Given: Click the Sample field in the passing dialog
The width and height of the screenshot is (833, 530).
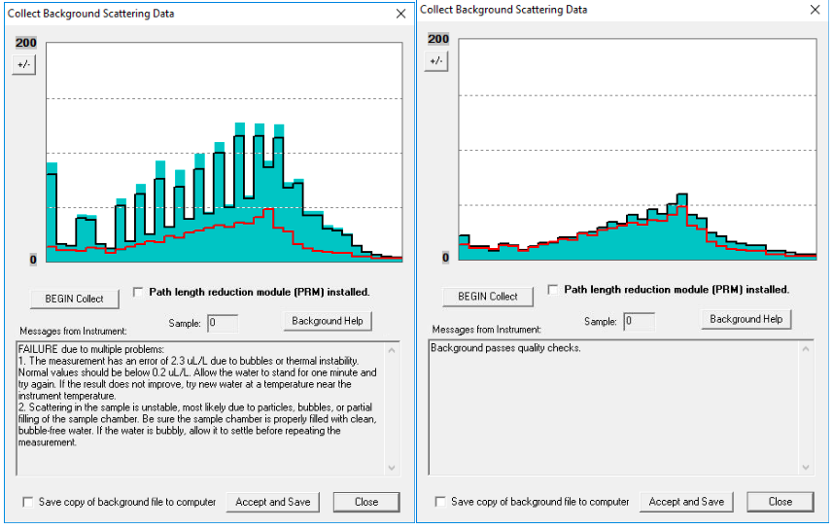Looking at the screenshot, I should [x=639, y=321].
